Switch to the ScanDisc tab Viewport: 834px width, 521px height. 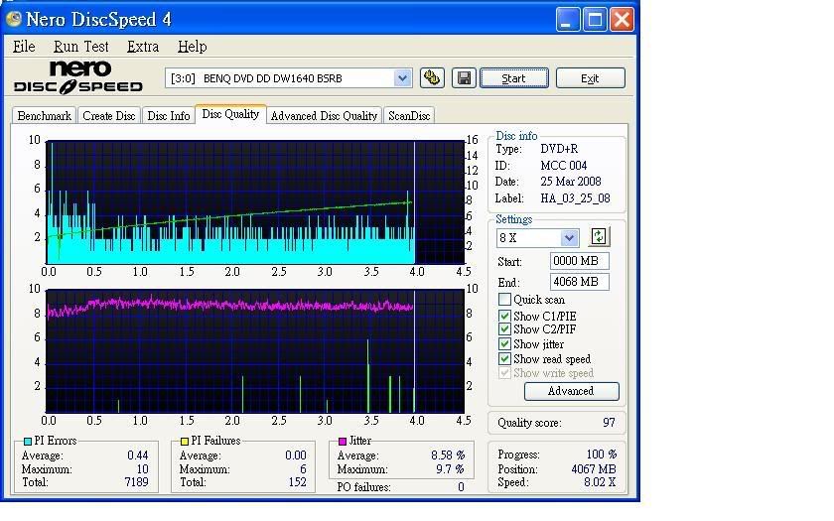(409, 116)
